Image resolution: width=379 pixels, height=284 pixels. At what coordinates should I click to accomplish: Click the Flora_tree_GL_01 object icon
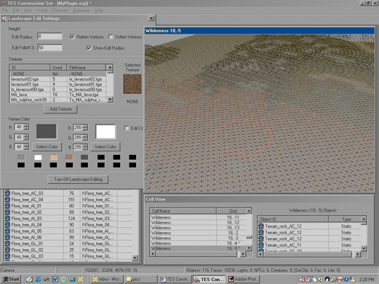[x=8, y=243]
